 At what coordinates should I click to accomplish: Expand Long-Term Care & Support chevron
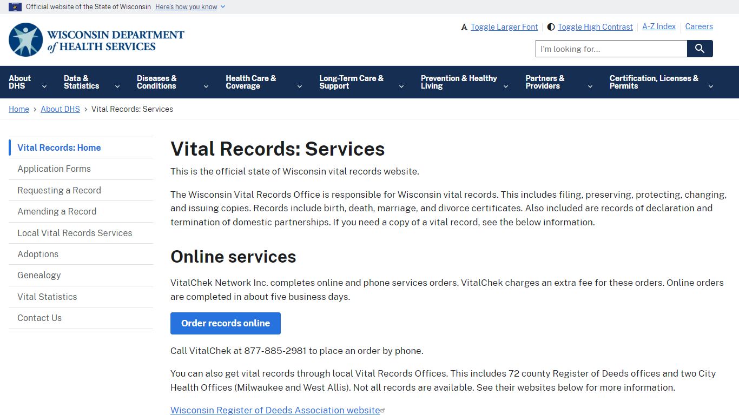click(x=401, y=86)
